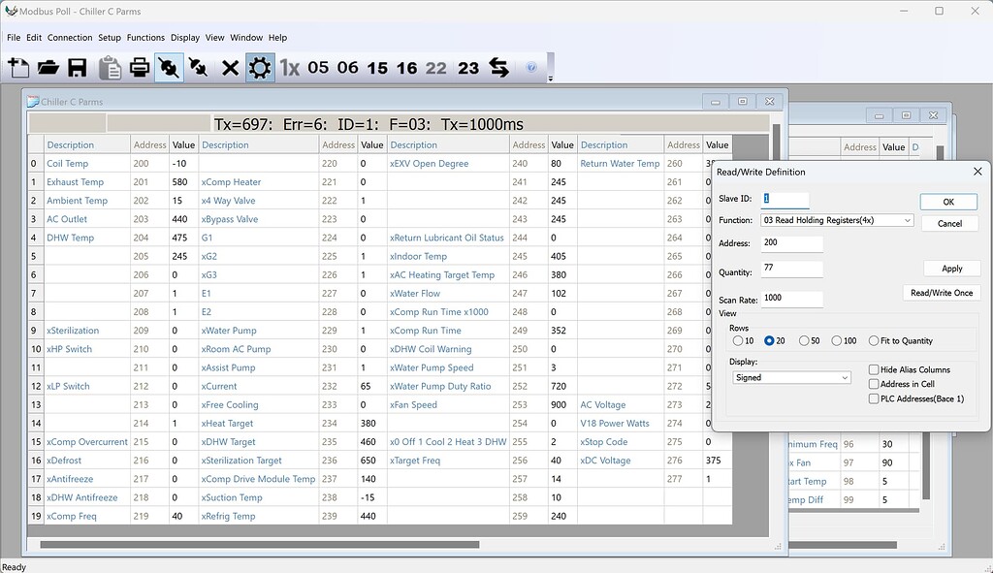Click the Read/Write Once button

tap(941, 293)
